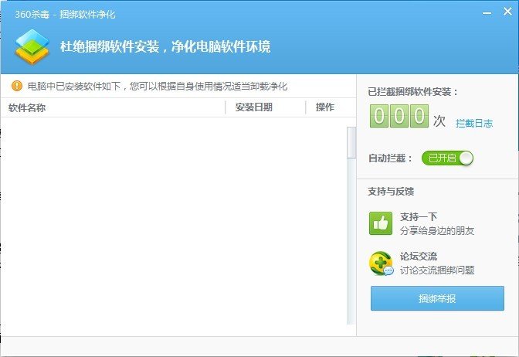Click 支持一下 title text
This screenshot has height=357, width=519.
(419, 217)
